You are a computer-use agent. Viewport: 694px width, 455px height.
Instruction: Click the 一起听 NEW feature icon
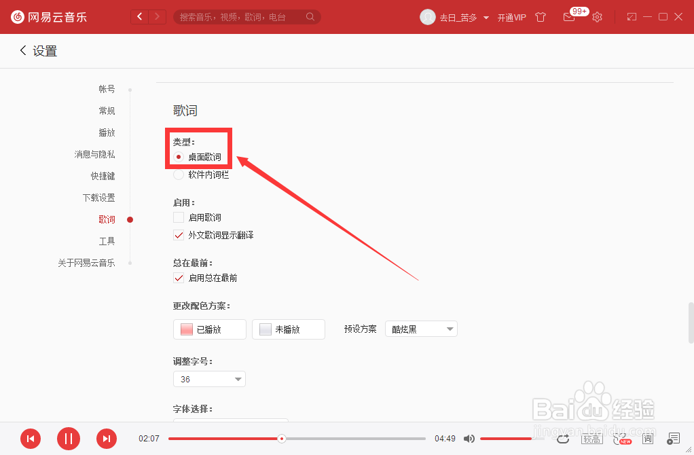pos(621,439)
